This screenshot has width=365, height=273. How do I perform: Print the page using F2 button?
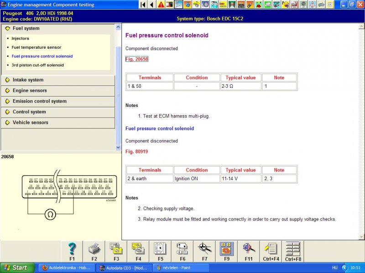[x=94, y=252]
